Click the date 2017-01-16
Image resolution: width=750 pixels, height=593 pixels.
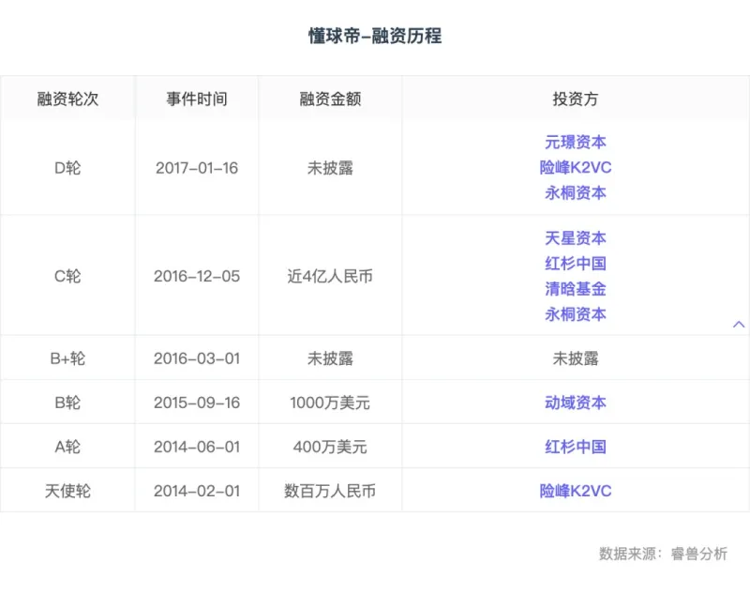(x=197, y=168)
